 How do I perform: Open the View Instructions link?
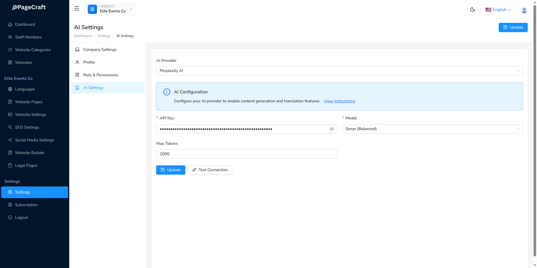(339, 101)
